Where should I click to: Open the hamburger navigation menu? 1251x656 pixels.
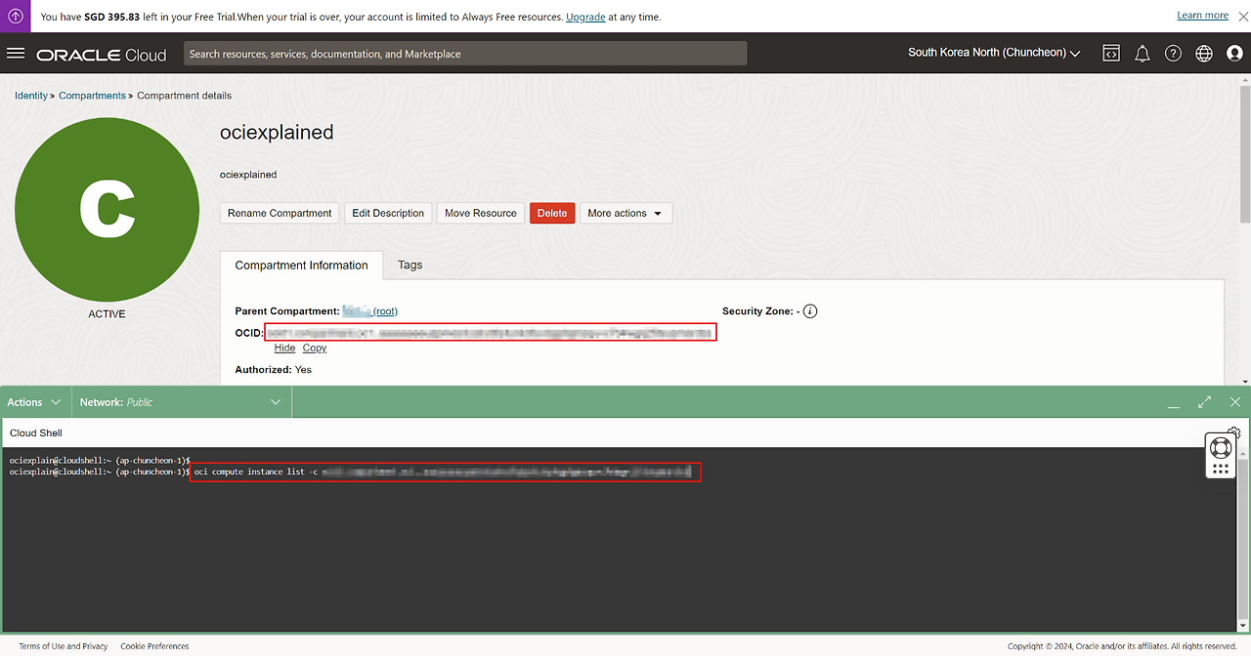[16, 54]
